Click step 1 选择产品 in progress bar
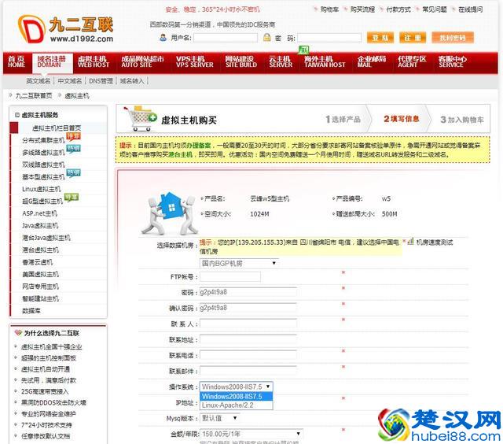This screenshot has height=444, width=503. (x=343, y=119)
